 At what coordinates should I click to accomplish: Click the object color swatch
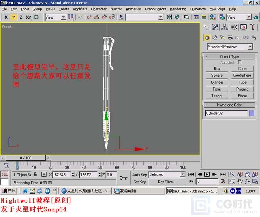252,113
